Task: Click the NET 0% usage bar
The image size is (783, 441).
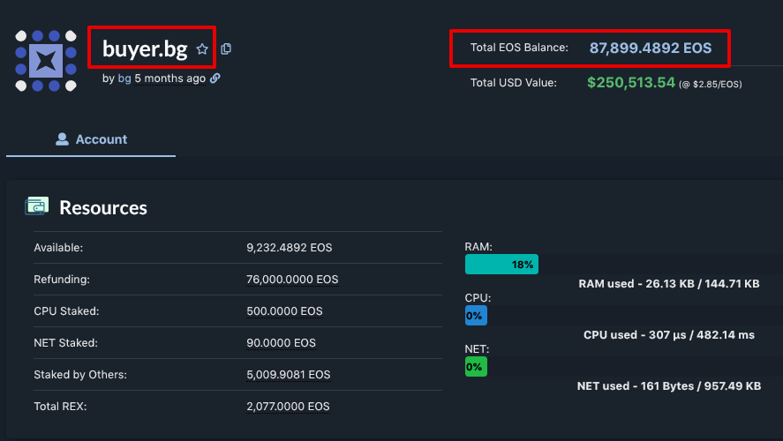Action: (476, 367)
